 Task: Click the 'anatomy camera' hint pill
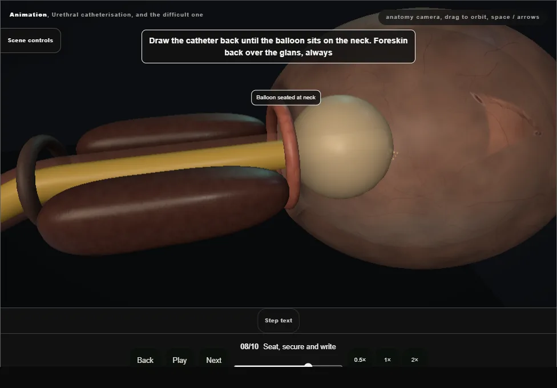[x=462, y=17]
